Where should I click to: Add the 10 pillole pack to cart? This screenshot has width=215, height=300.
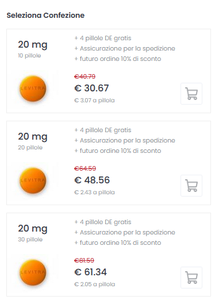(191, 94)
